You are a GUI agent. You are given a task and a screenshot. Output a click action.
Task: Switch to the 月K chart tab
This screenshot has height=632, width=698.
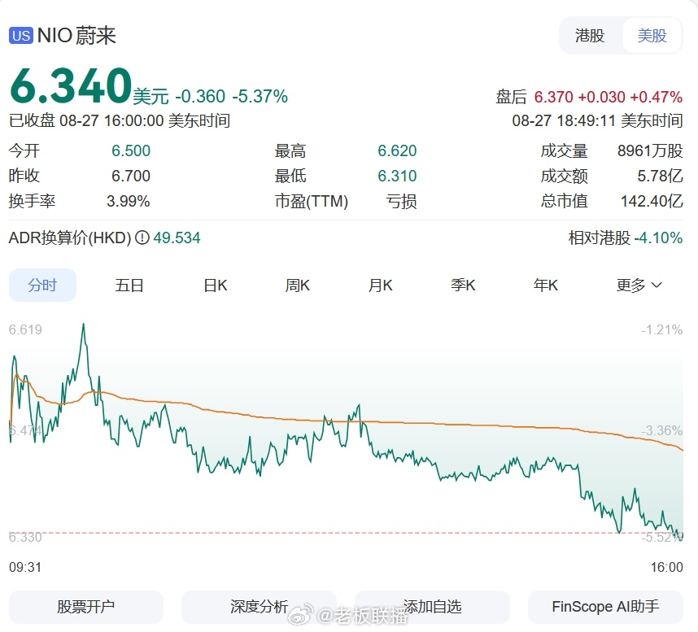[380, 285]
